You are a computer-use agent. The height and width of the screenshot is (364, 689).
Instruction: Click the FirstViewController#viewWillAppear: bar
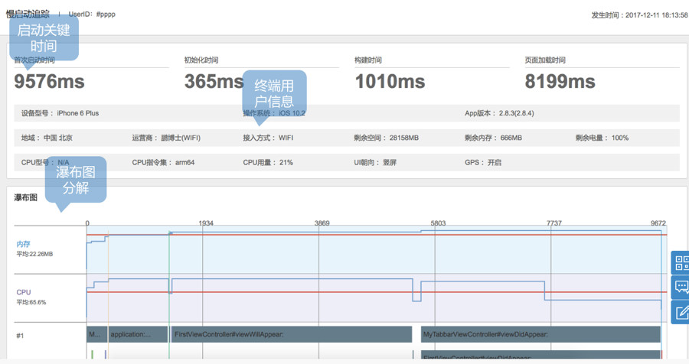click(x=291, y=334)
